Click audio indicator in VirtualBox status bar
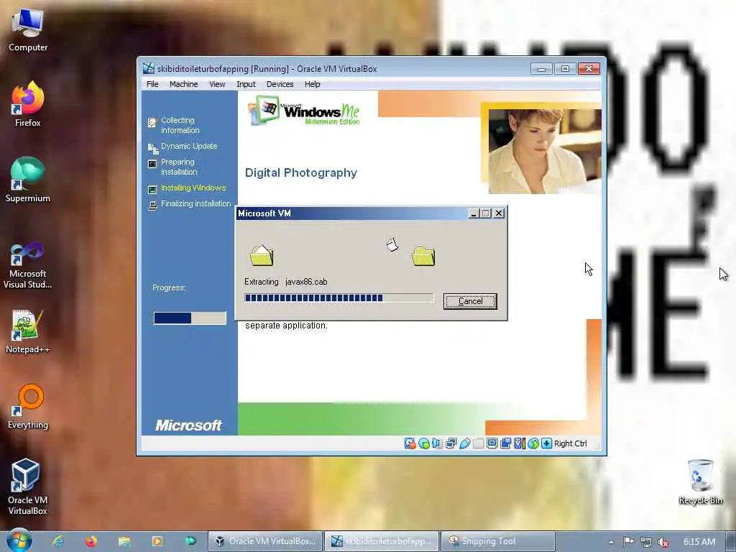Screen dimensions: 736x552 click(438, 443)
